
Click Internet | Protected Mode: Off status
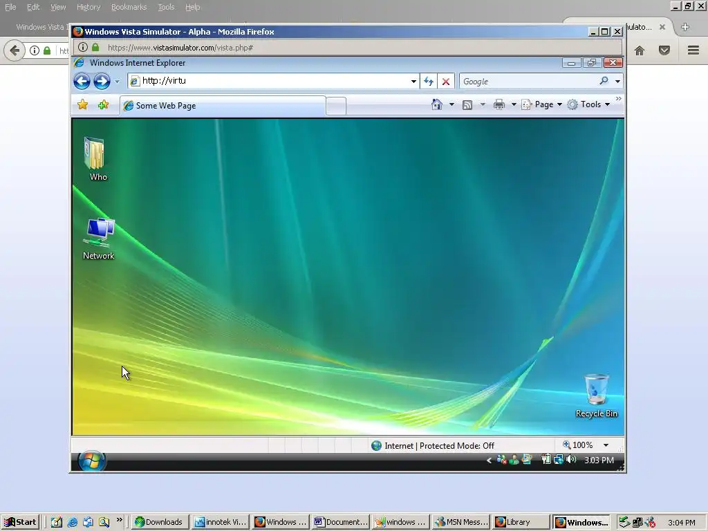(x=433, y=446)
